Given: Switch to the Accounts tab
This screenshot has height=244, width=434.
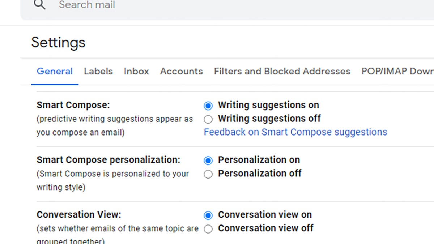Looking at the screenshot, I should click(x=181, y=71).
